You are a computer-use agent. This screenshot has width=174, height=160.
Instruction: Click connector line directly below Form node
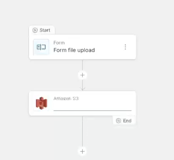coord(82,65)
